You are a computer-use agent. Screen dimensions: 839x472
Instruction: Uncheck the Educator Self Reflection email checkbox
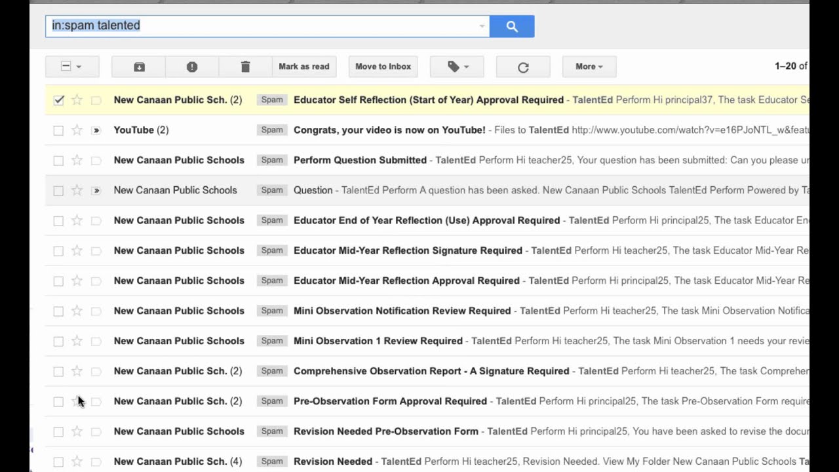point(58,100)
